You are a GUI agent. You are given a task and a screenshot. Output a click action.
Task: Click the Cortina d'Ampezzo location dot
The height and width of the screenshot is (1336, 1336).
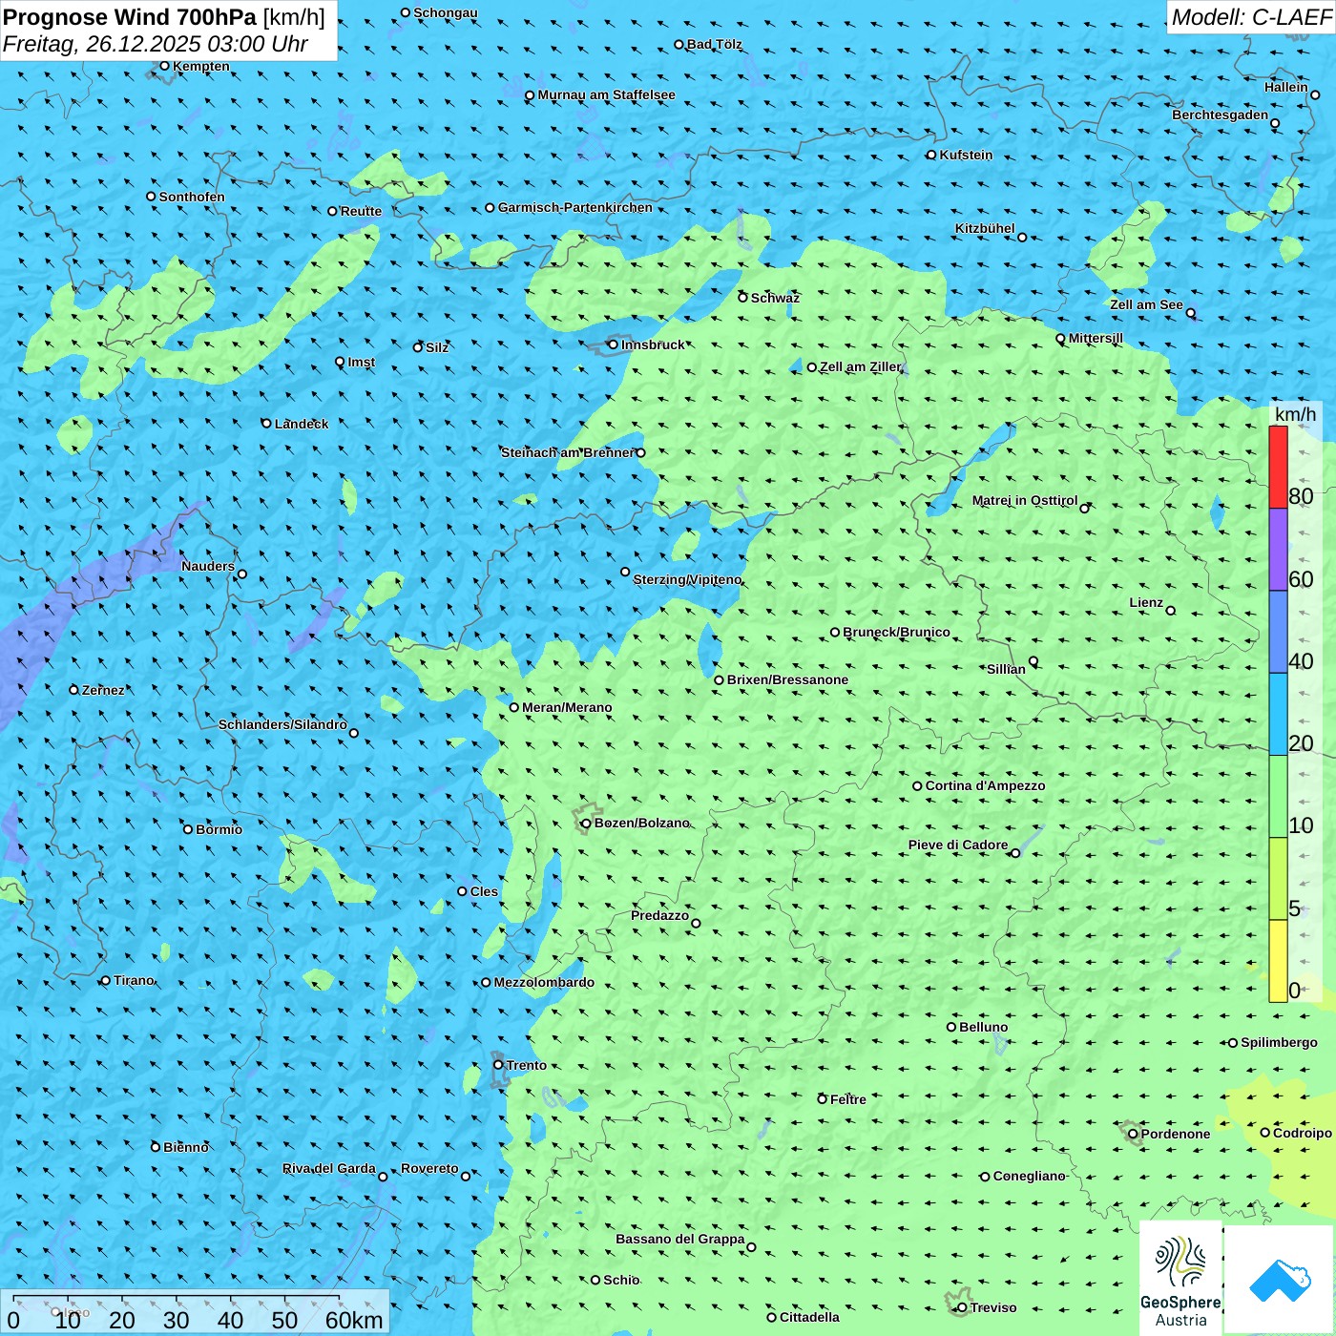[x=917, y=786]
